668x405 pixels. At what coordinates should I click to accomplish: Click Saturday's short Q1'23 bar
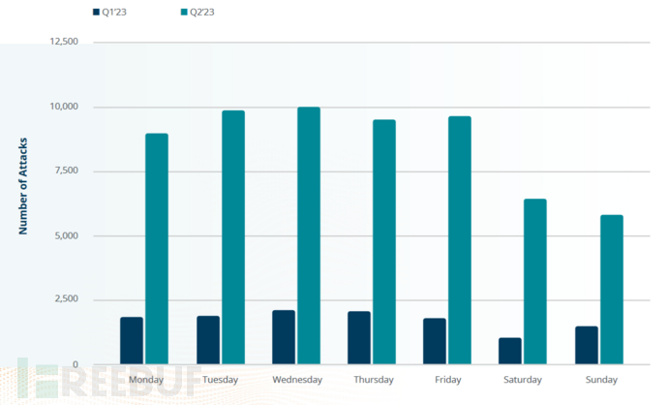510,350
